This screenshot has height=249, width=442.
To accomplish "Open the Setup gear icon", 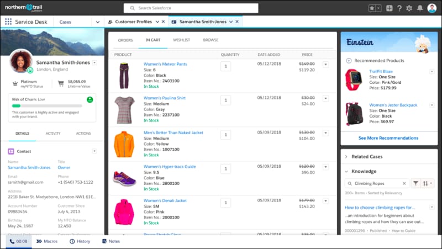I will tap(409, 8).
